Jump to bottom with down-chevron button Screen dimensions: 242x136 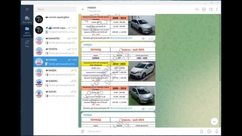tap(214, 122)
